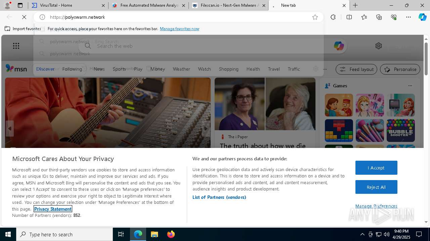Open the Shopping section
The image size is (430, 241).
pyautogui.click(x=228, y=69)
